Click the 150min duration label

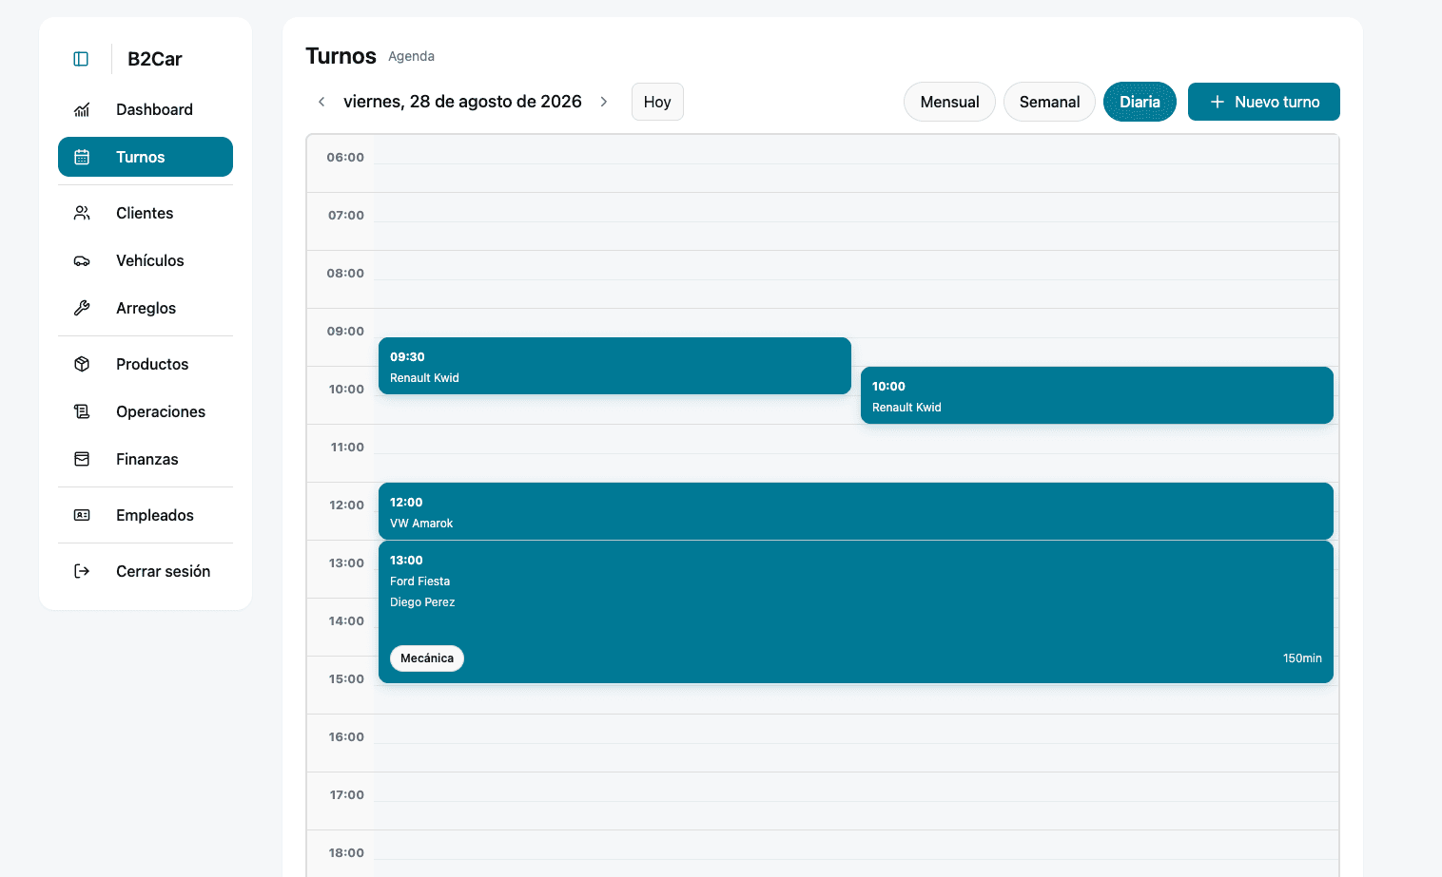pos(1302,658)
